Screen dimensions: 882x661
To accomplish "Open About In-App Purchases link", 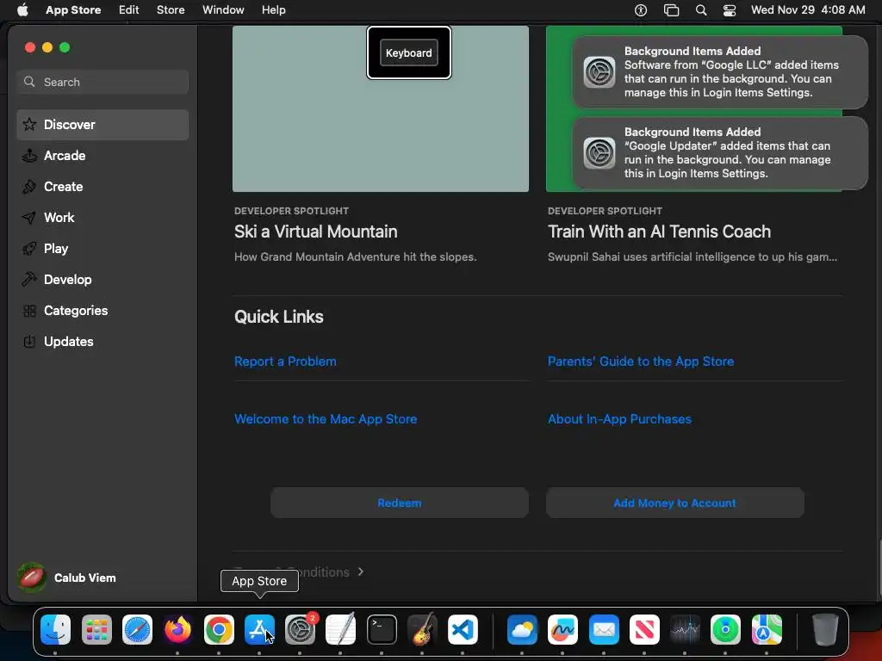I will click(619, 419).
